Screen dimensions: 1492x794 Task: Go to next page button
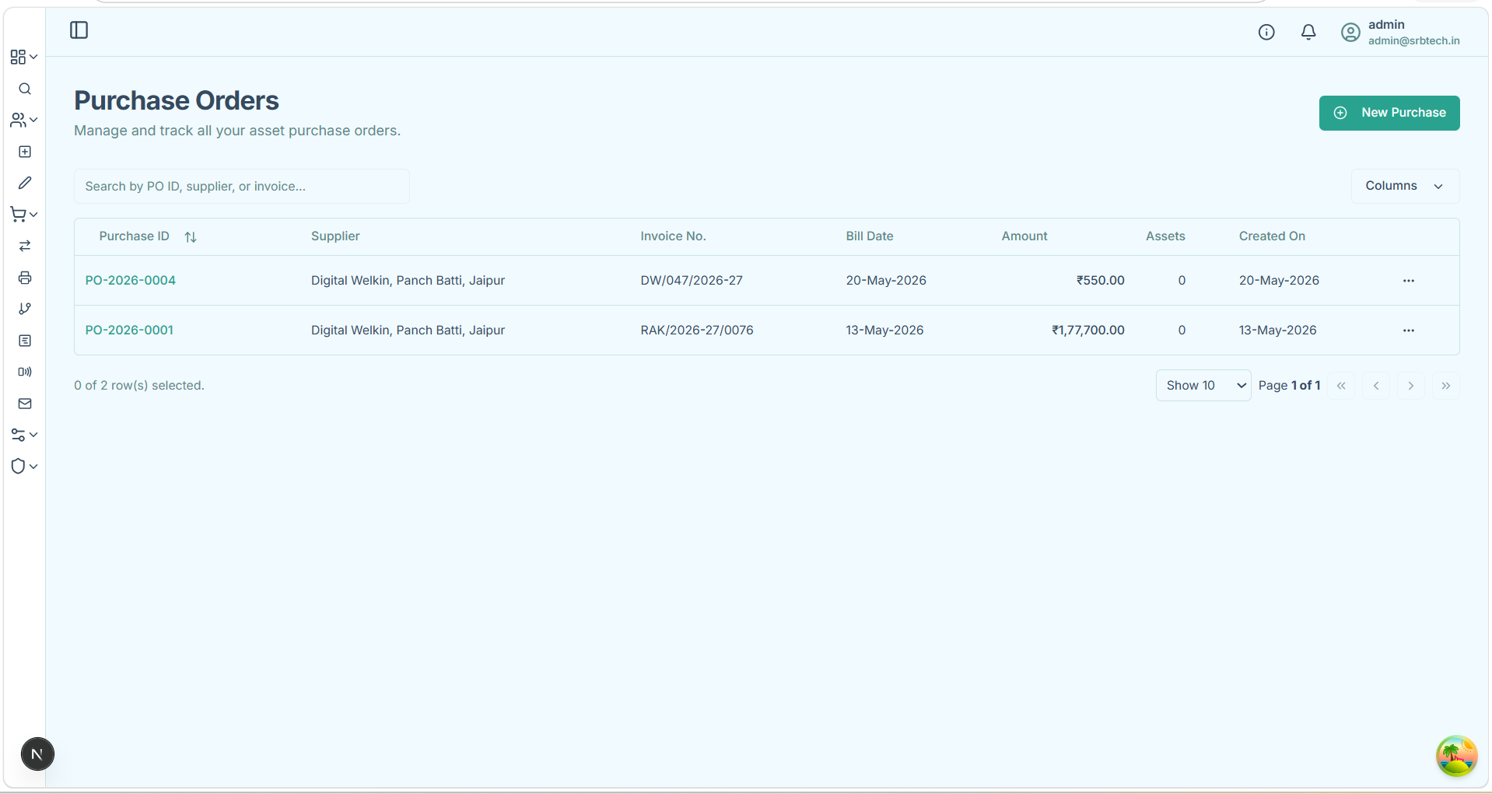click(x=1411, y=386)
